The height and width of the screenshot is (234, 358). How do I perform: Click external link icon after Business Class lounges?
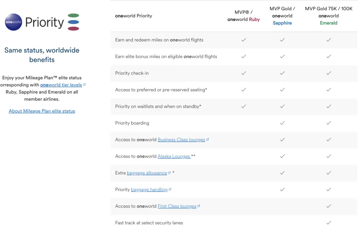208,140
